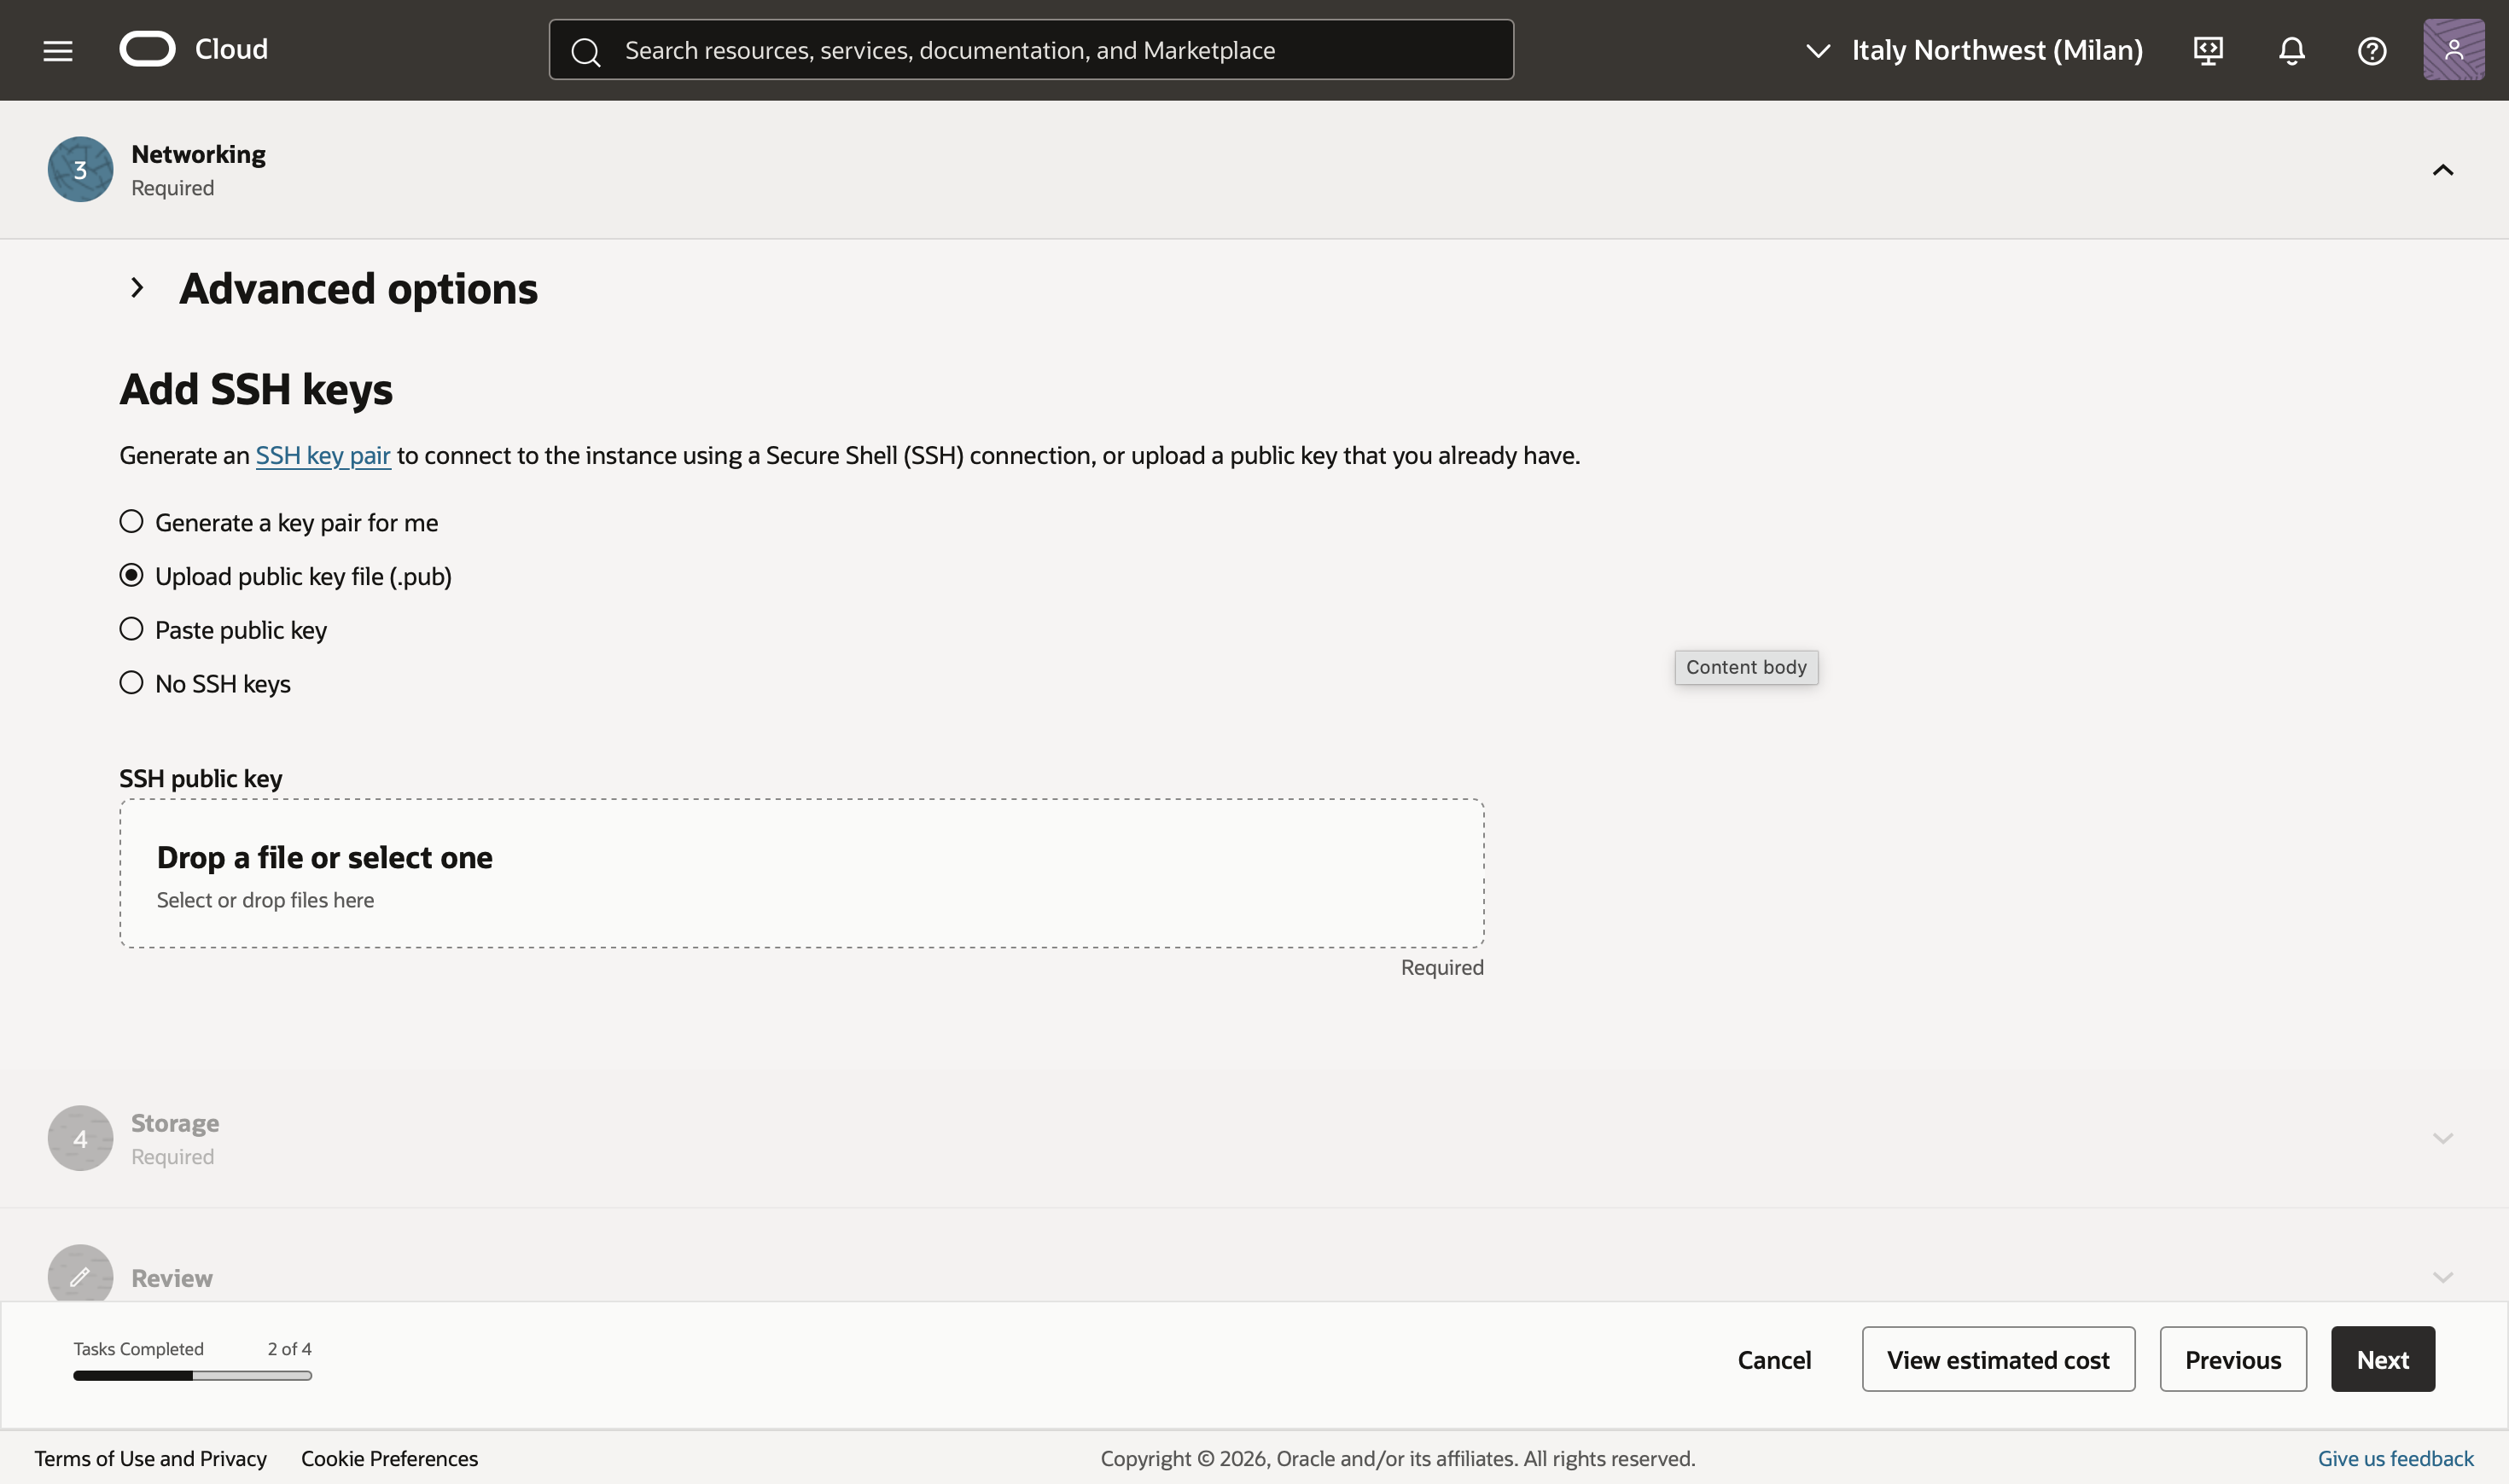The width and height of the screenshot is (2509, 1484).
Task: Click the Drop a file upload area
Action: 801,873
